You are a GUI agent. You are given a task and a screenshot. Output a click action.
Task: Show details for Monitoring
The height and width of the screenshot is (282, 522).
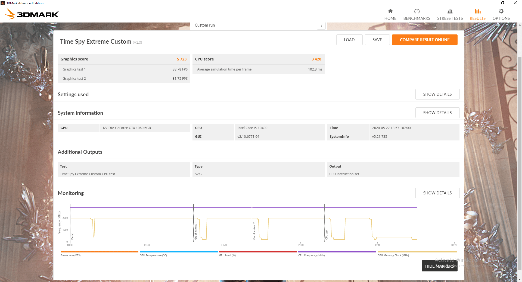[x=437, y=193]
